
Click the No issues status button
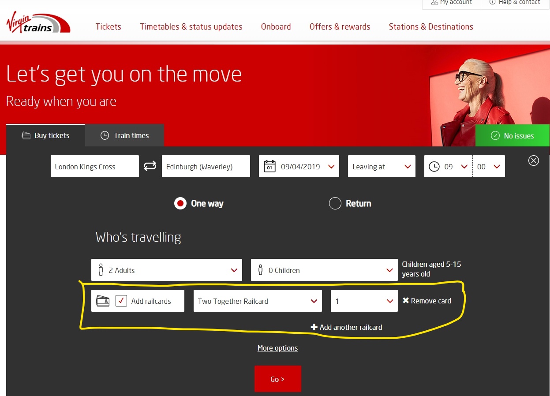pyautogui.click(x=513, y=135)
